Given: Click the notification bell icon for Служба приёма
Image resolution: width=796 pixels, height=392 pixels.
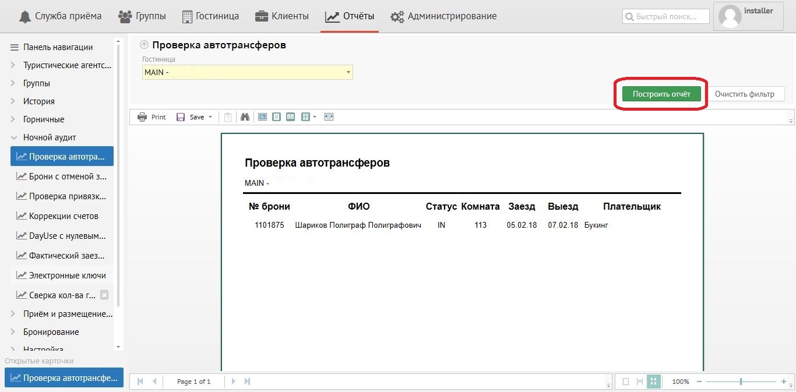Looking at the screenshot, I should [25, 16].
